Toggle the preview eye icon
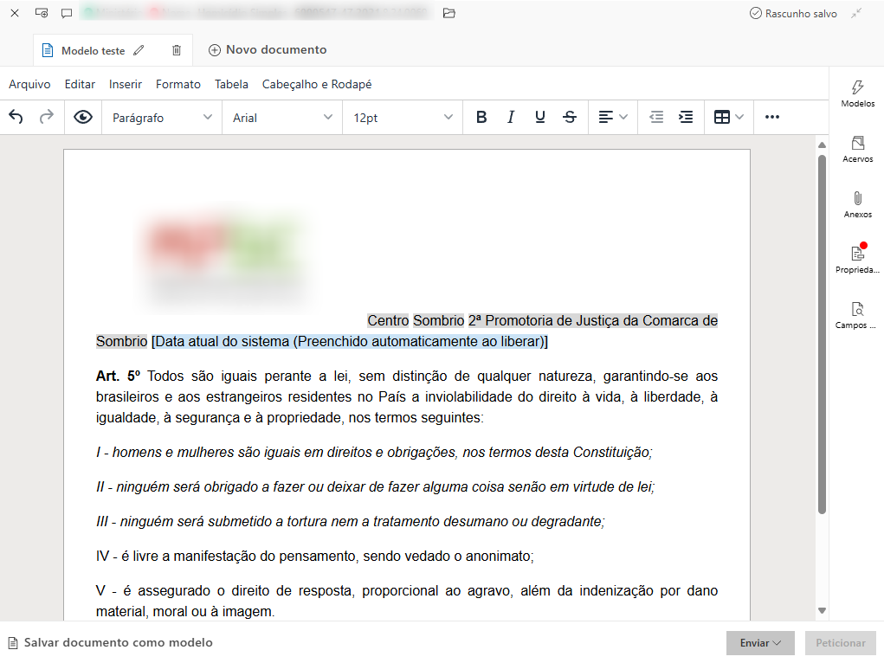This screenshot has height=663, width=884. [83, 117]
